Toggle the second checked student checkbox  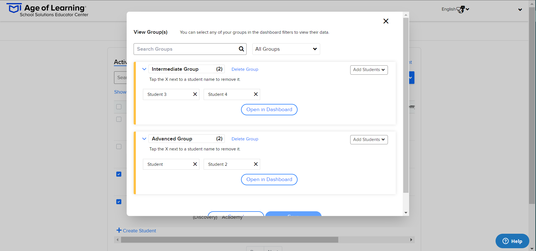(119, 202)
